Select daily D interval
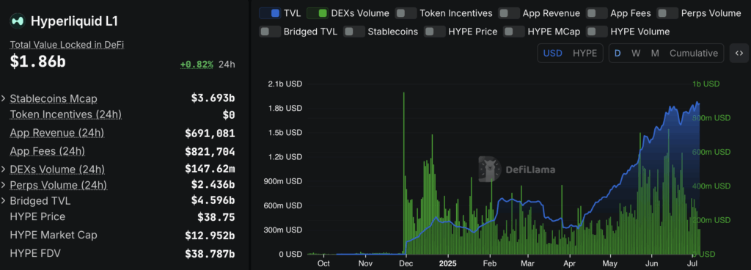This screenshot has height=270, width=751. pos(618,53)
